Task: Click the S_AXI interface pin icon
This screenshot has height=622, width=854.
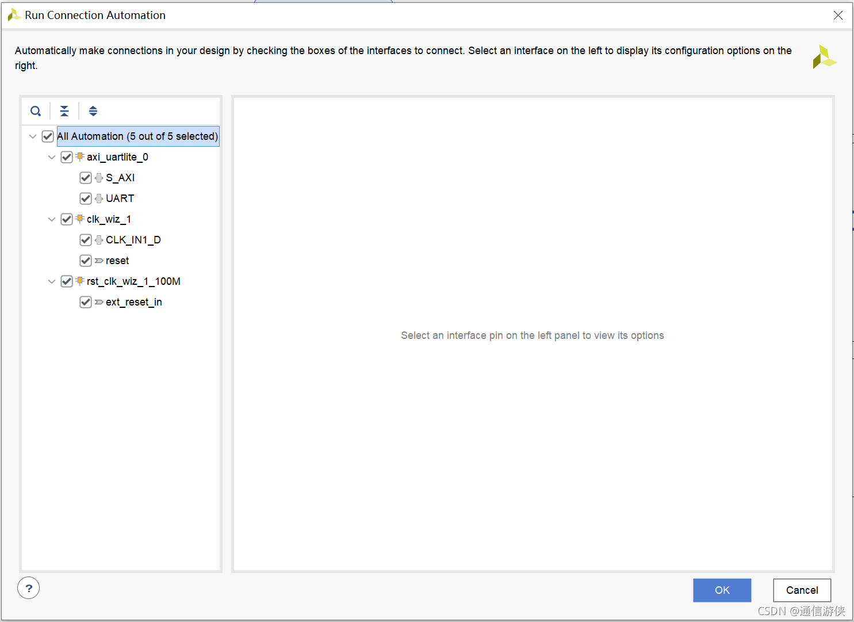Action: pyautogui.click(x=99, y=178)
